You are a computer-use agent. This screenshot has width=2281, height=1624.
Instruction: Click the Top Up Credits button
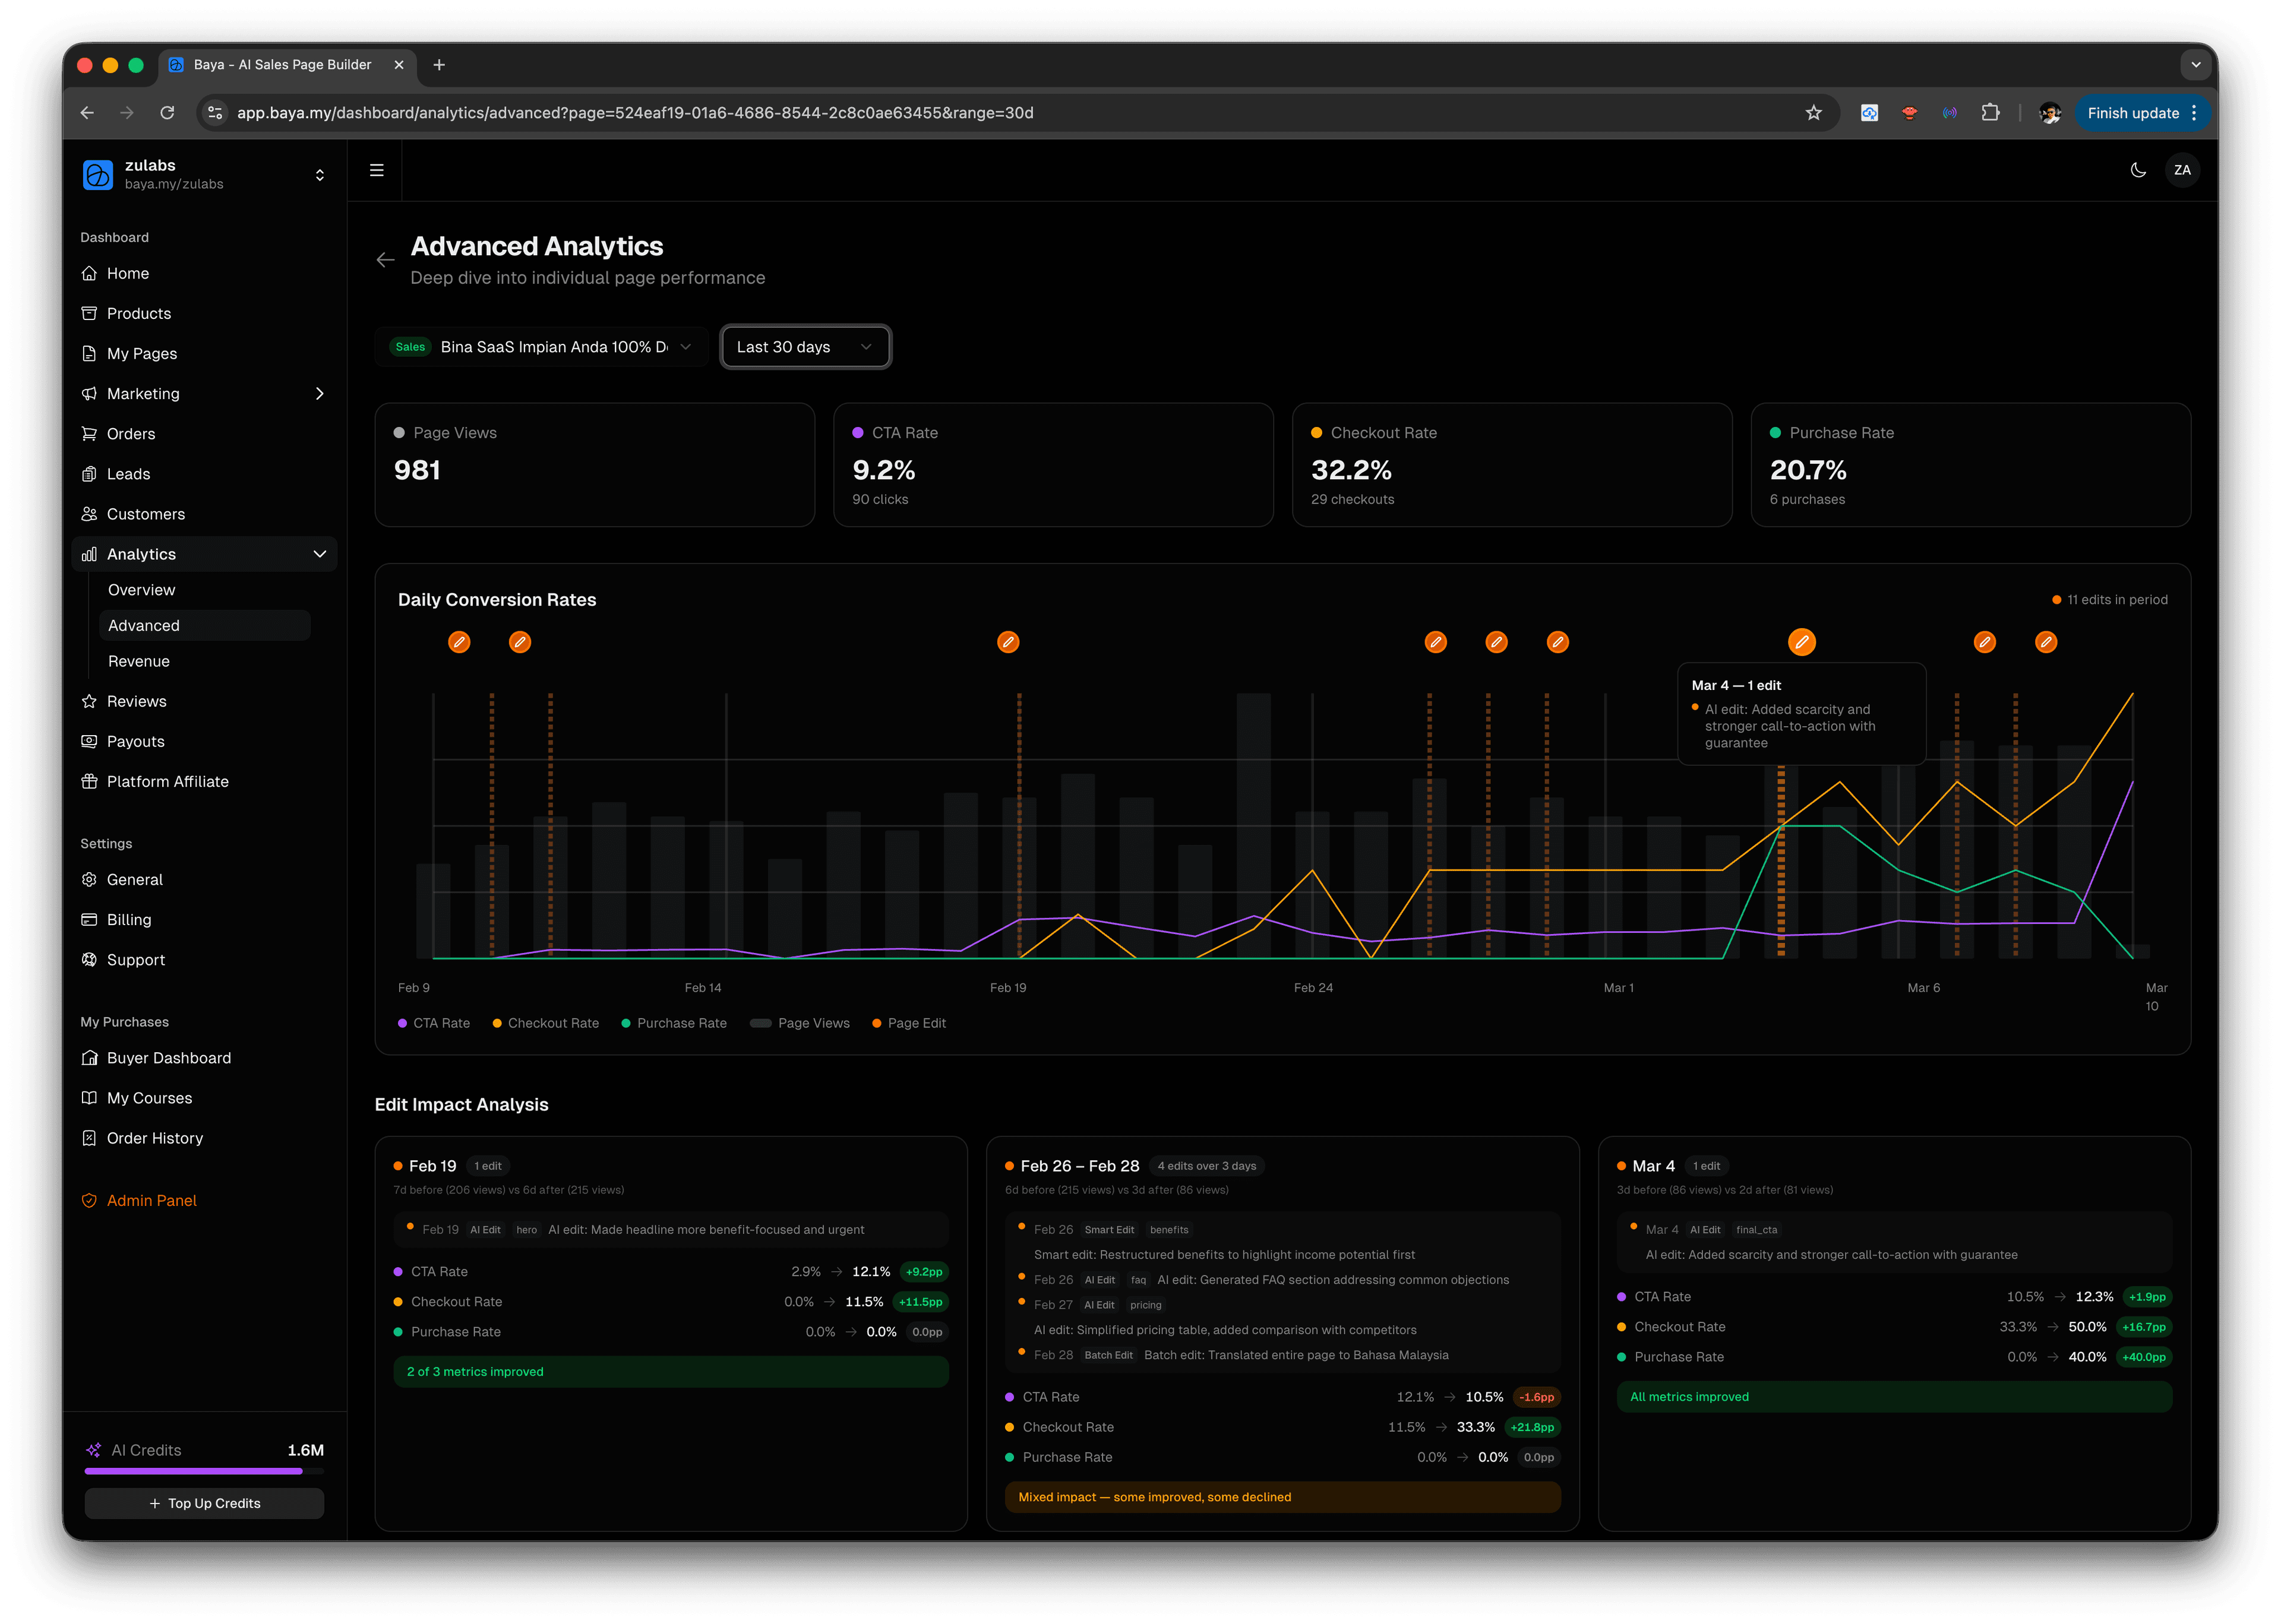tap(204, 1502)
